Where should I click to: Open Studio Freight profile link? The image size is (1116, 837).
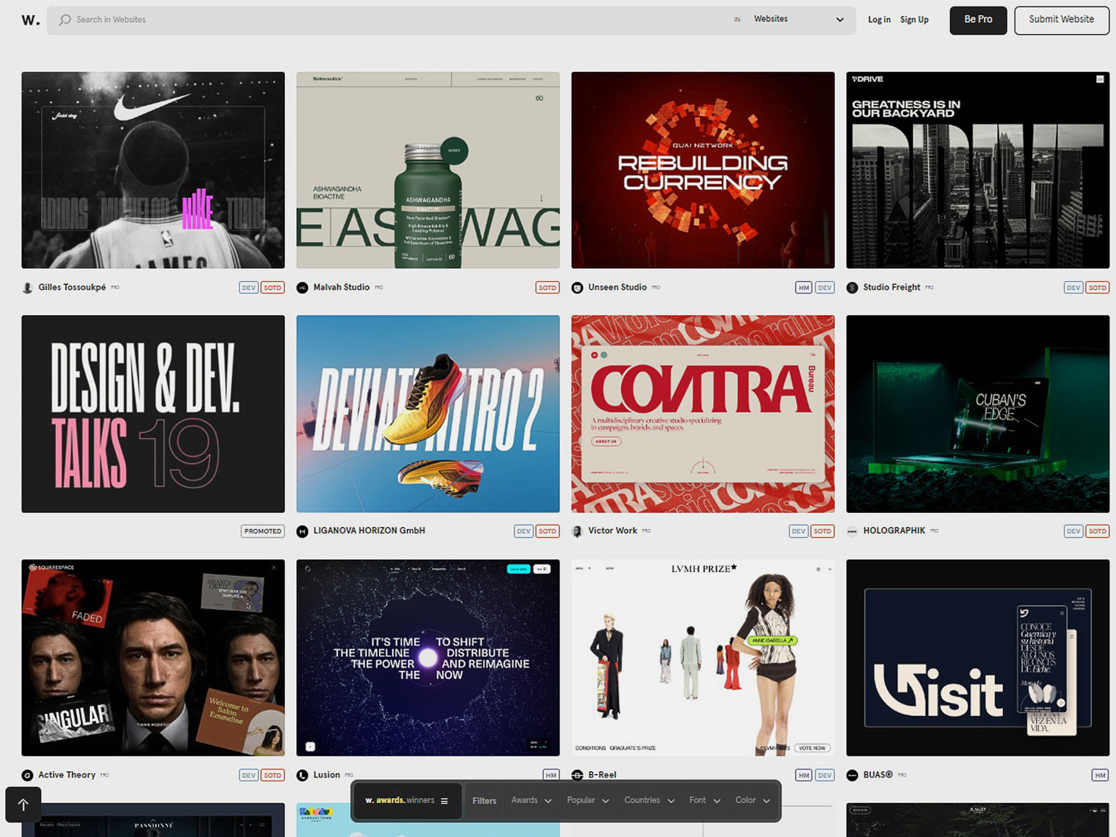point(891,287)
